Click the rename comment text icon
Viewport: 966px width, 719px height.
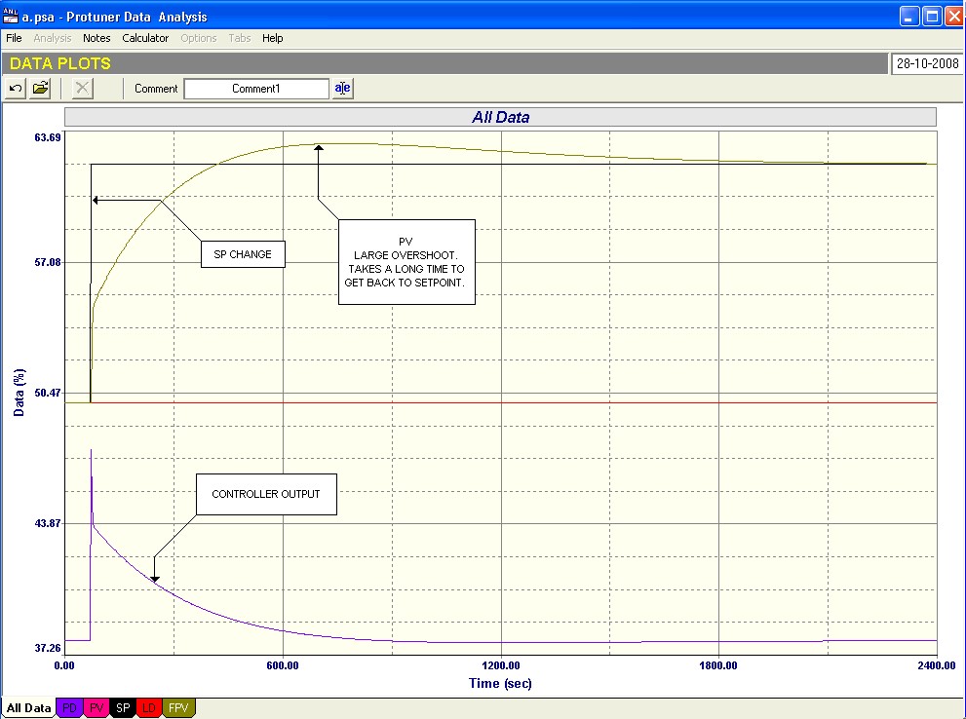(343, 89)
